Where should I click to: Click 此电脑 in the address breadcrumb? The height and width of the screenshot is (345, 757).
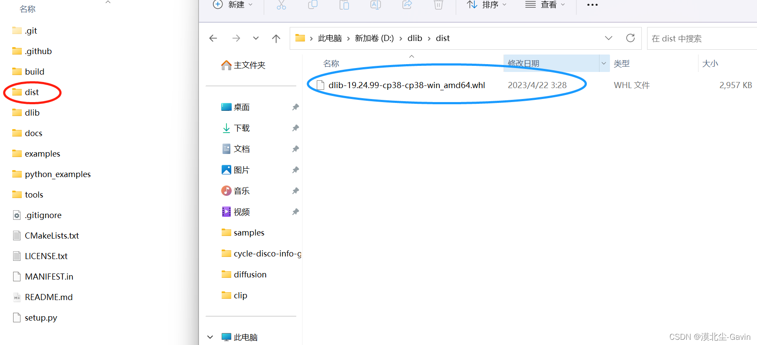coord(330,38)
